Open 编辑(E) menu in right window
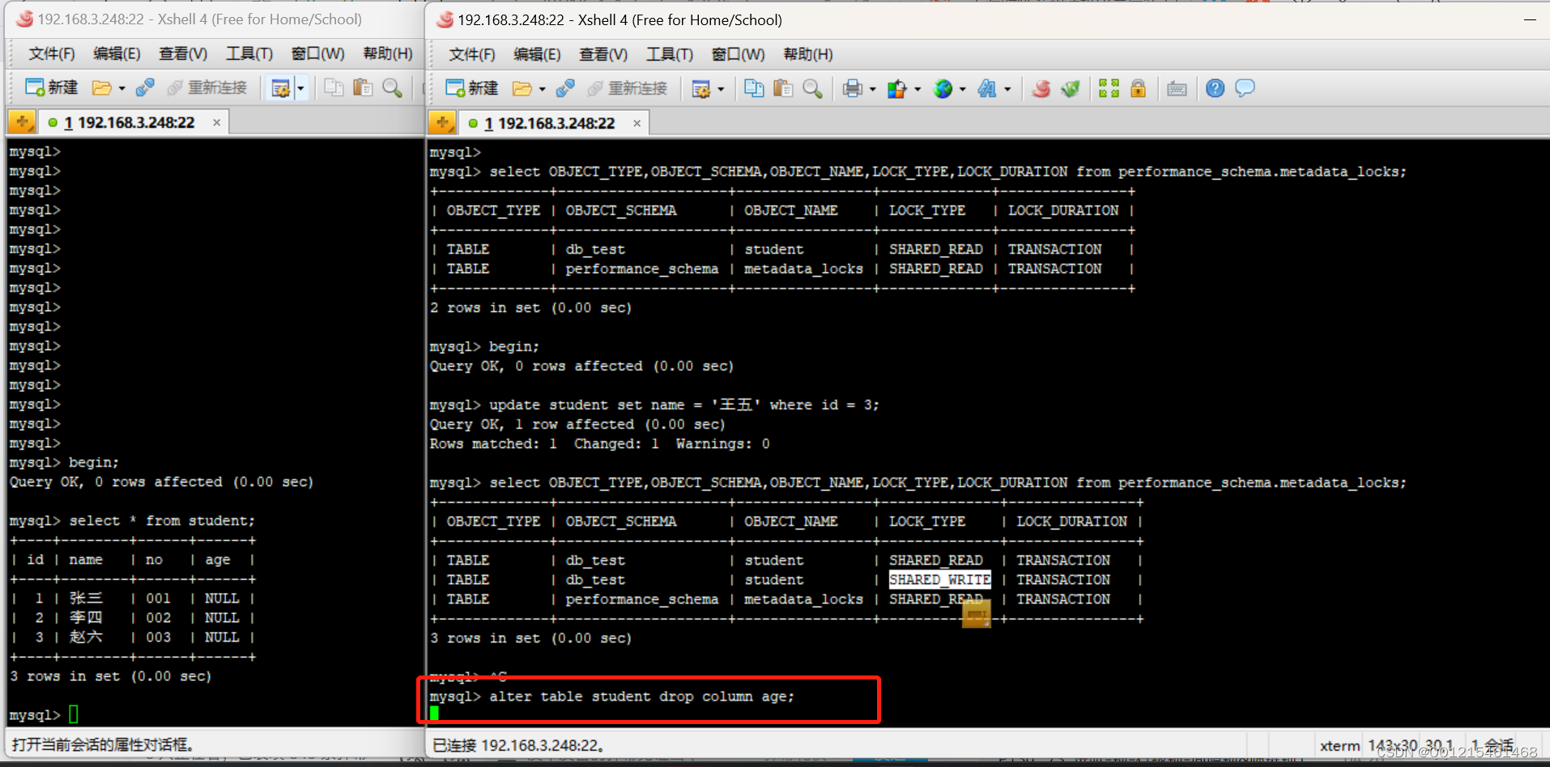The height and width of the screenshot is (767, 1550). 537,54
